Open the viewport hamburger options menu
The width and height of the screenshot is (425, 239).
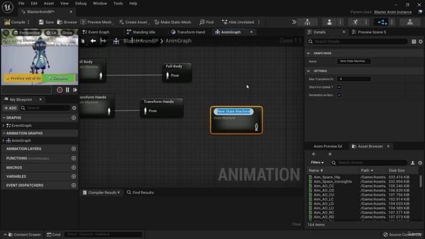click(6, 33)
